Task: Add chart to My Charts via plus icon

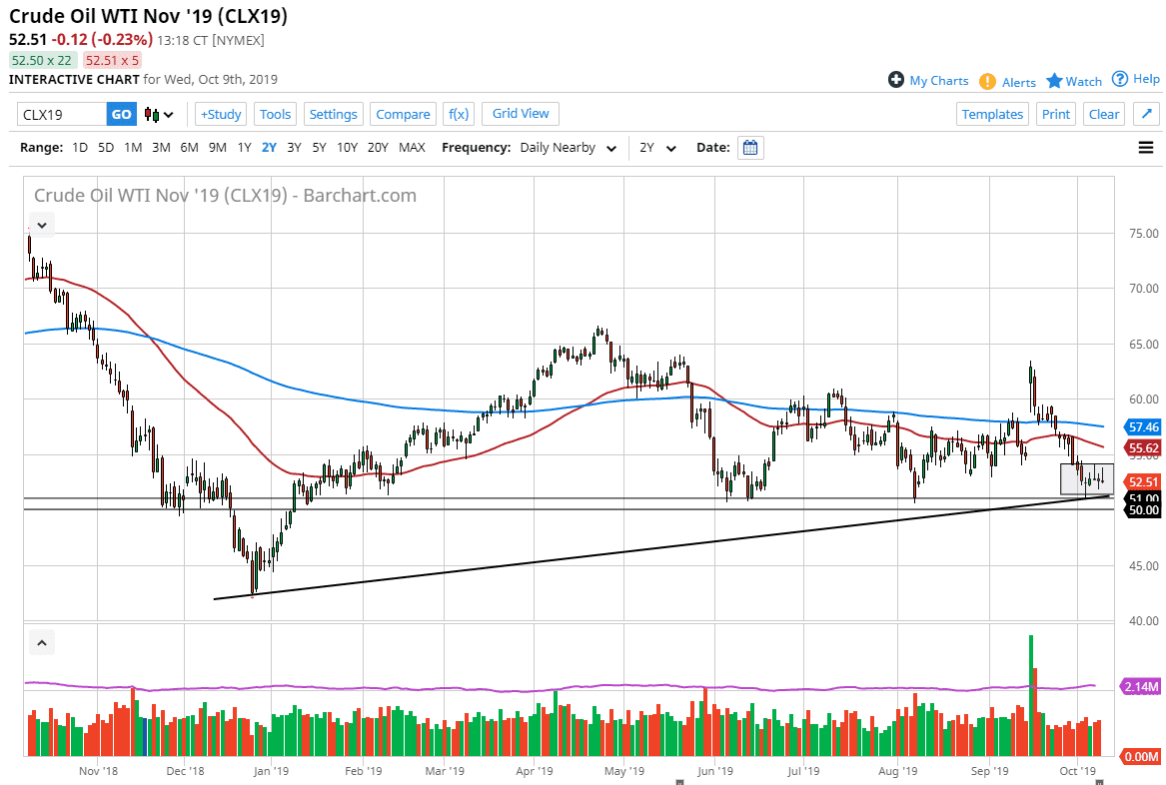Action: pyautogui.click(x=896, y=80)
